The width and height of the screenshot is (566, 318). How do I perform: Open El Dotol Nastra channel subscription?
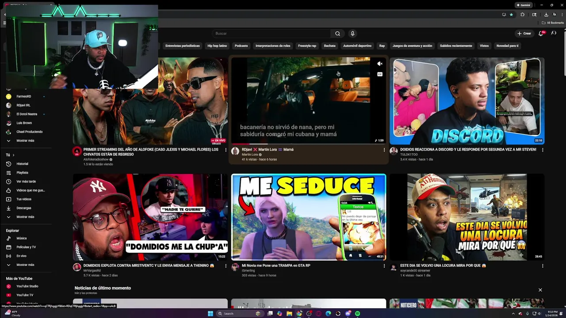[27, 114]
